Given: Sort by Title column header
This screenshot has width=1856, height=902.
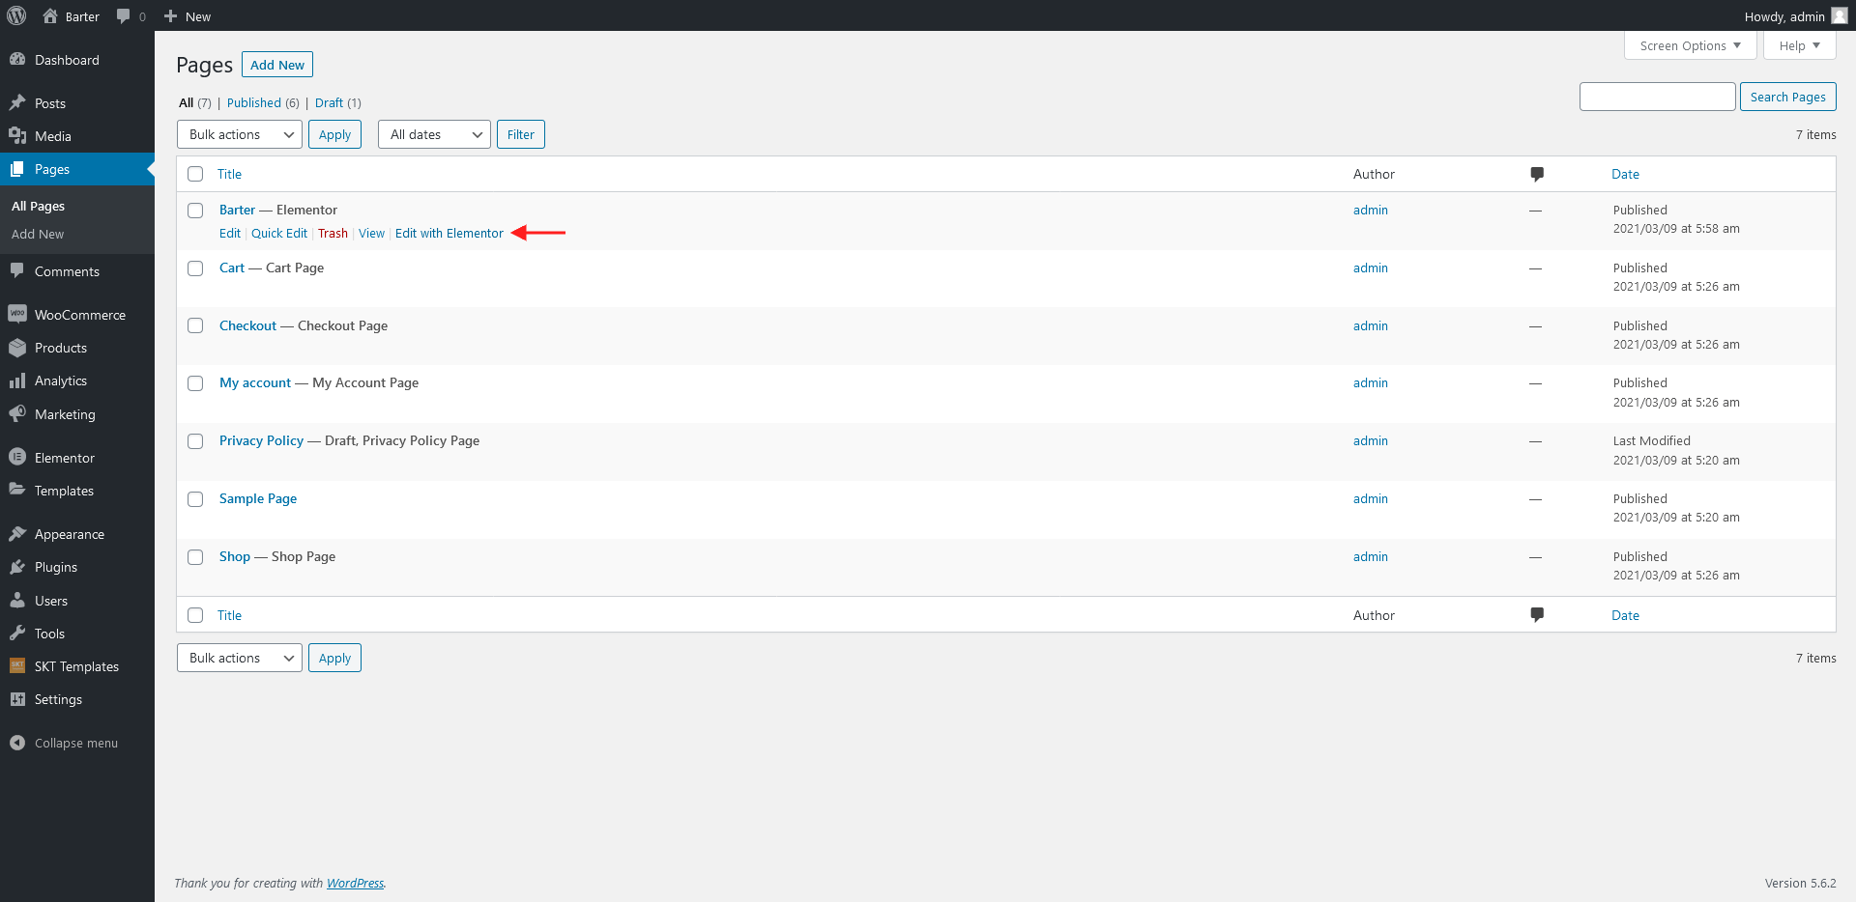Looking at the screenshot, I should tap(229, 174).
